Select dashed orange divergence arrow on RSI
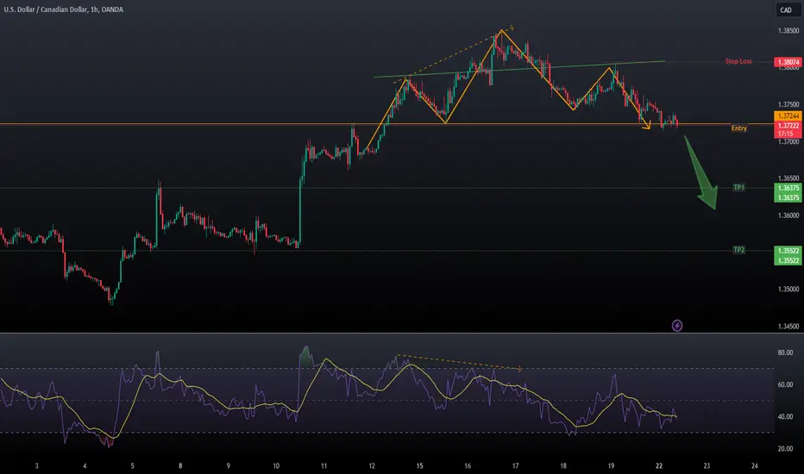Viewport: 804px width, 474px height. click(x=457, y=362)
